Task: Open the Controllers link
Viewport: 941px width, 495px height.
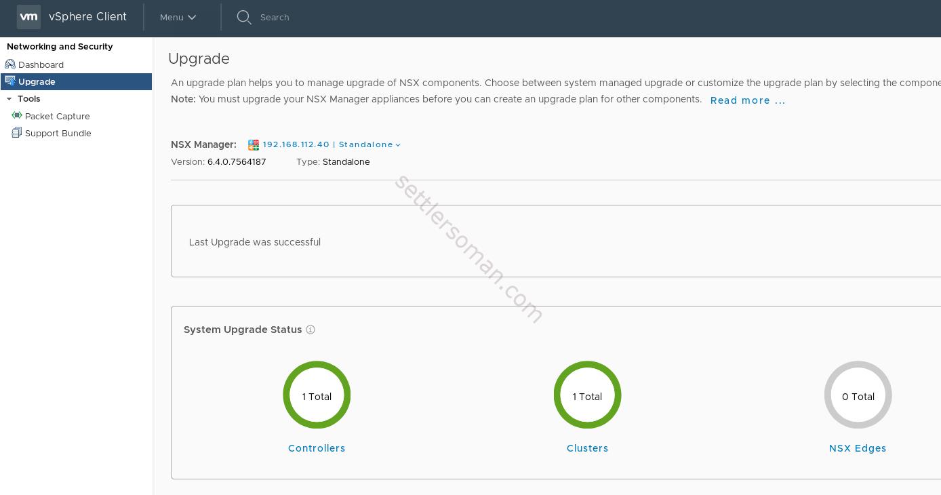Action: point(317,448)
